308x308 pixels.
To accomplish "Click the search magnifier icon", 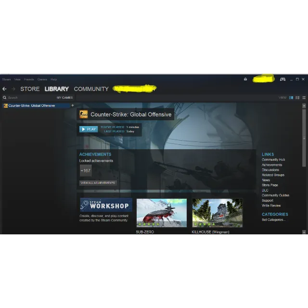I will pyautogui.click(x=4, y=97).
